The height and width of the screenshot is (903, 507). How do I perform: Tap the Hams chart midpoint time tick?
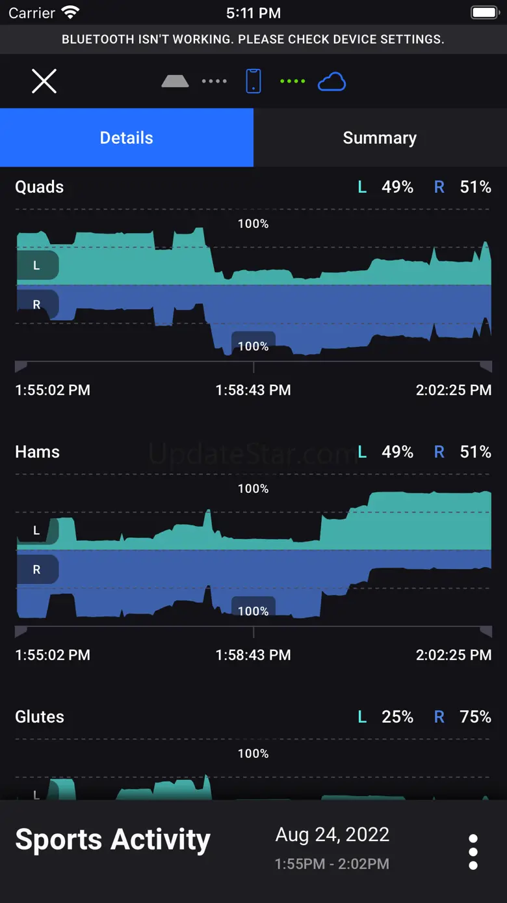click(253, 632)
